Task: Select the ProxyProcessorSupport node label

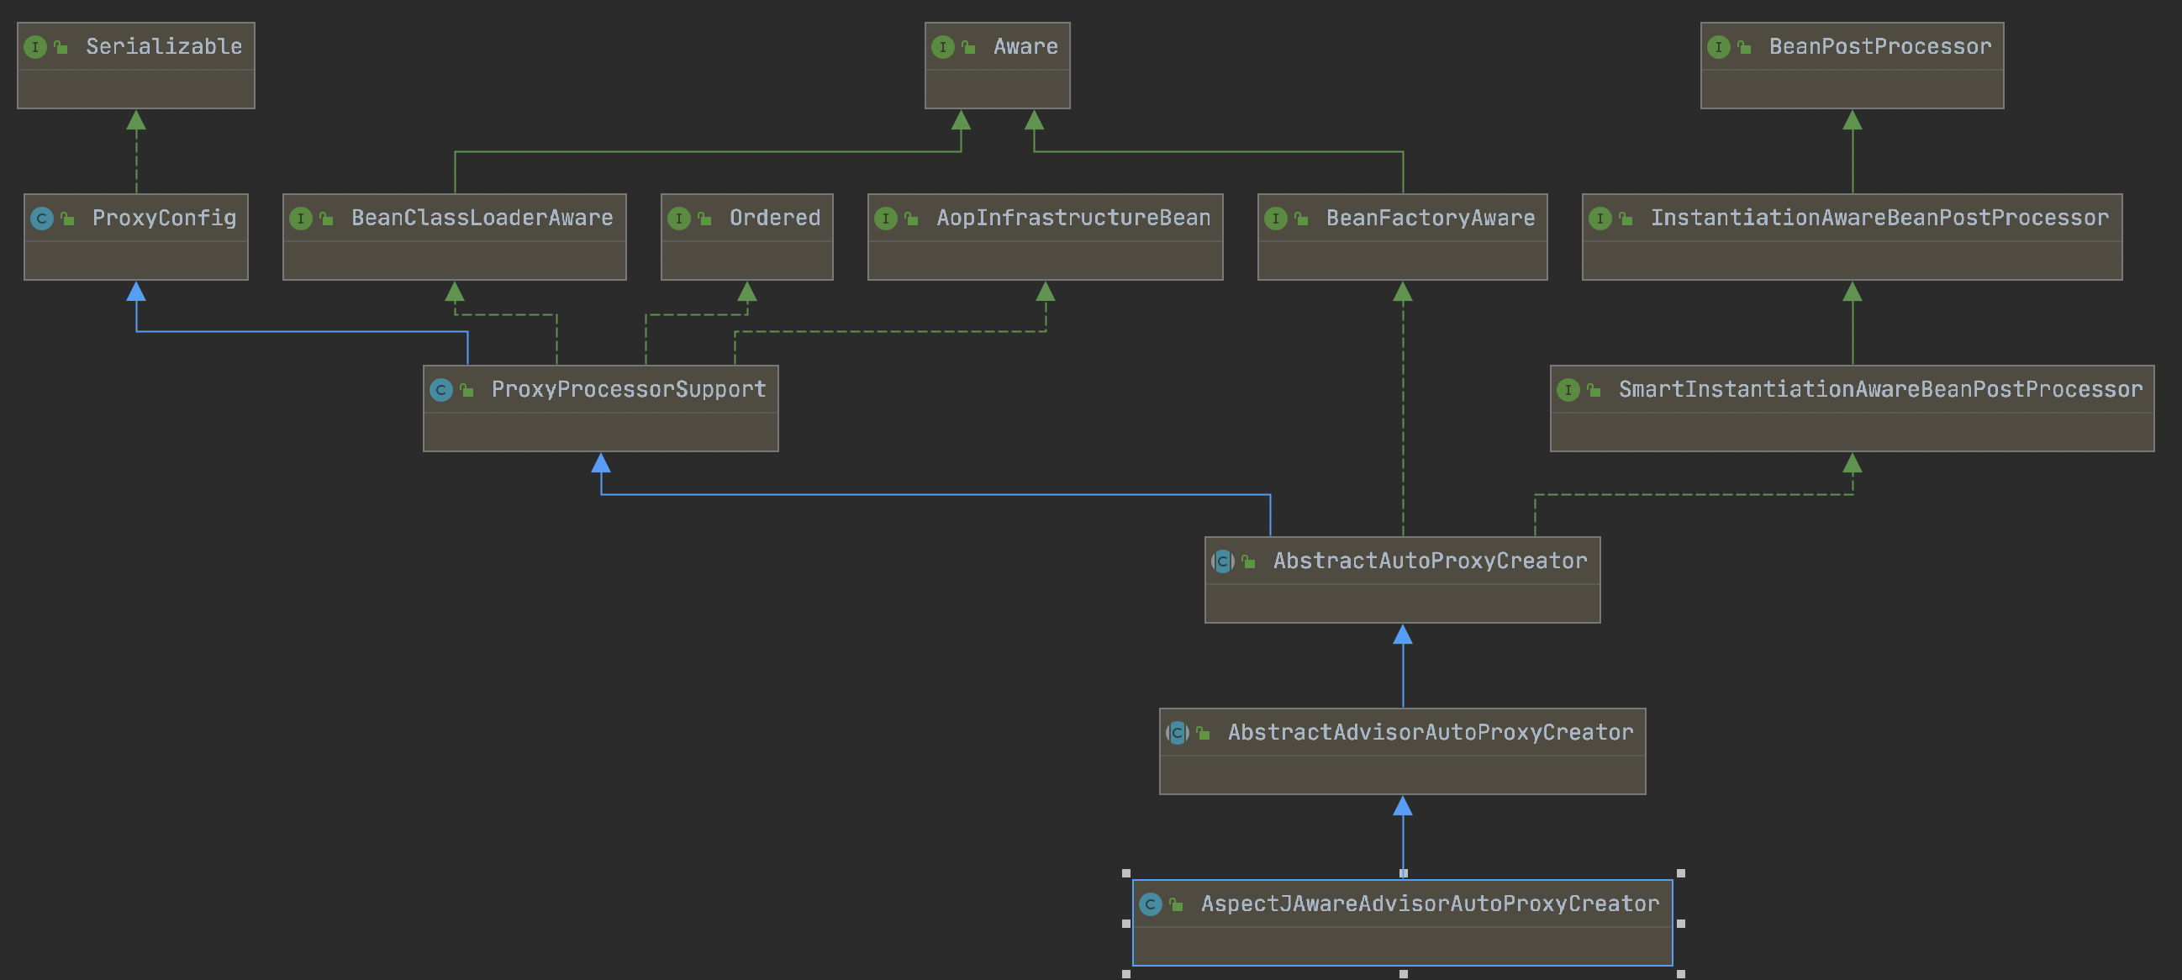Action: click(x=629, y=390)
